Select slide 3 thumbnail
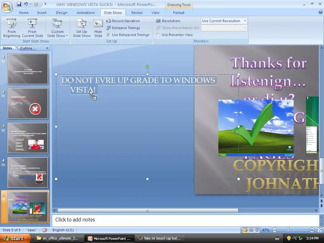This screenshot has height=243, width=324. tap(28, 138)
